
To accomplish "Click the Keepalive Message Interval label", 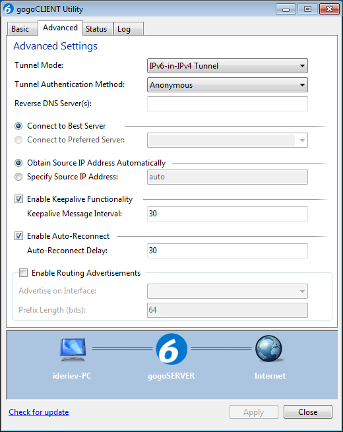I will [75, 214].
